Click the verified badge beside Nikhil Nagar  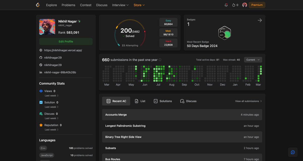coord(79,21)
